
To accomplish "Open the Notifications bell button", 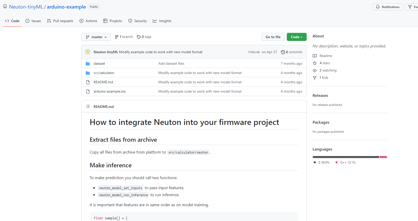I will point(388,7).
